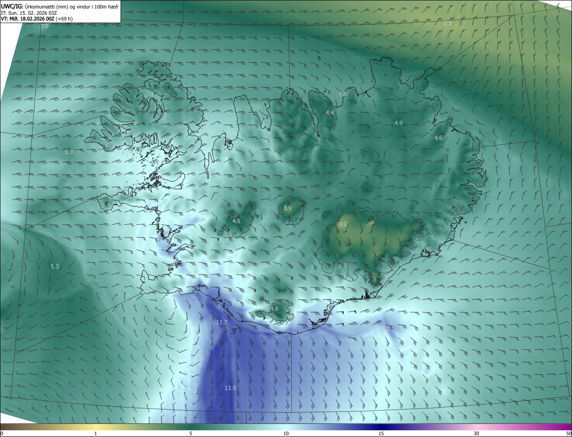Click the 3.9 value label
The height and width of the screenshot is (437, 572).
pos(287,208)
